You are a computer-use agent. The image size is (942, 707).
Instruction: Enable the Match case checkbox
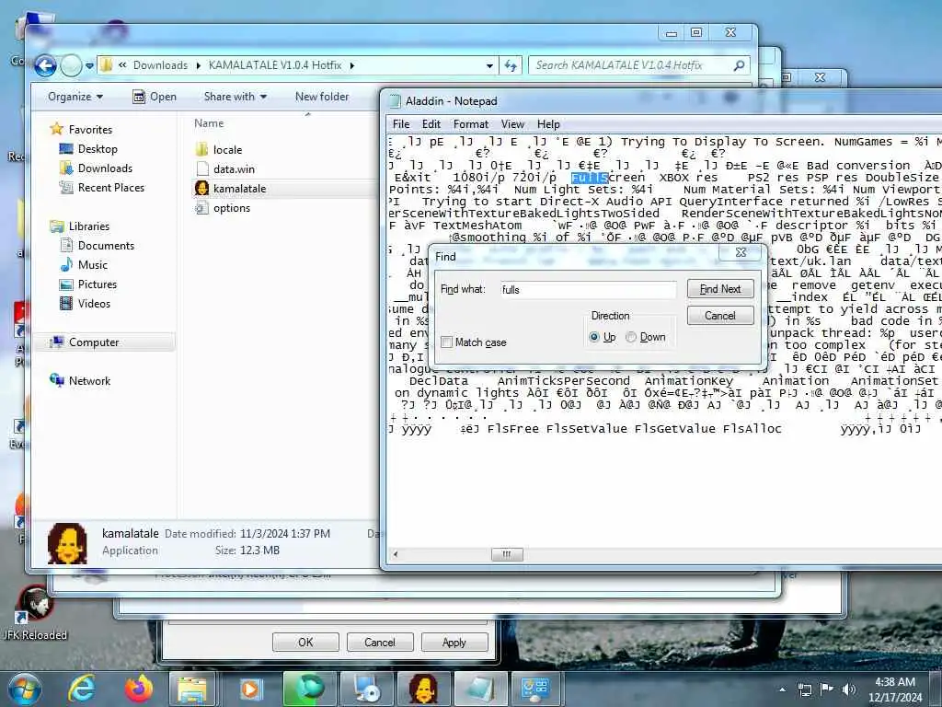(446, 342)
